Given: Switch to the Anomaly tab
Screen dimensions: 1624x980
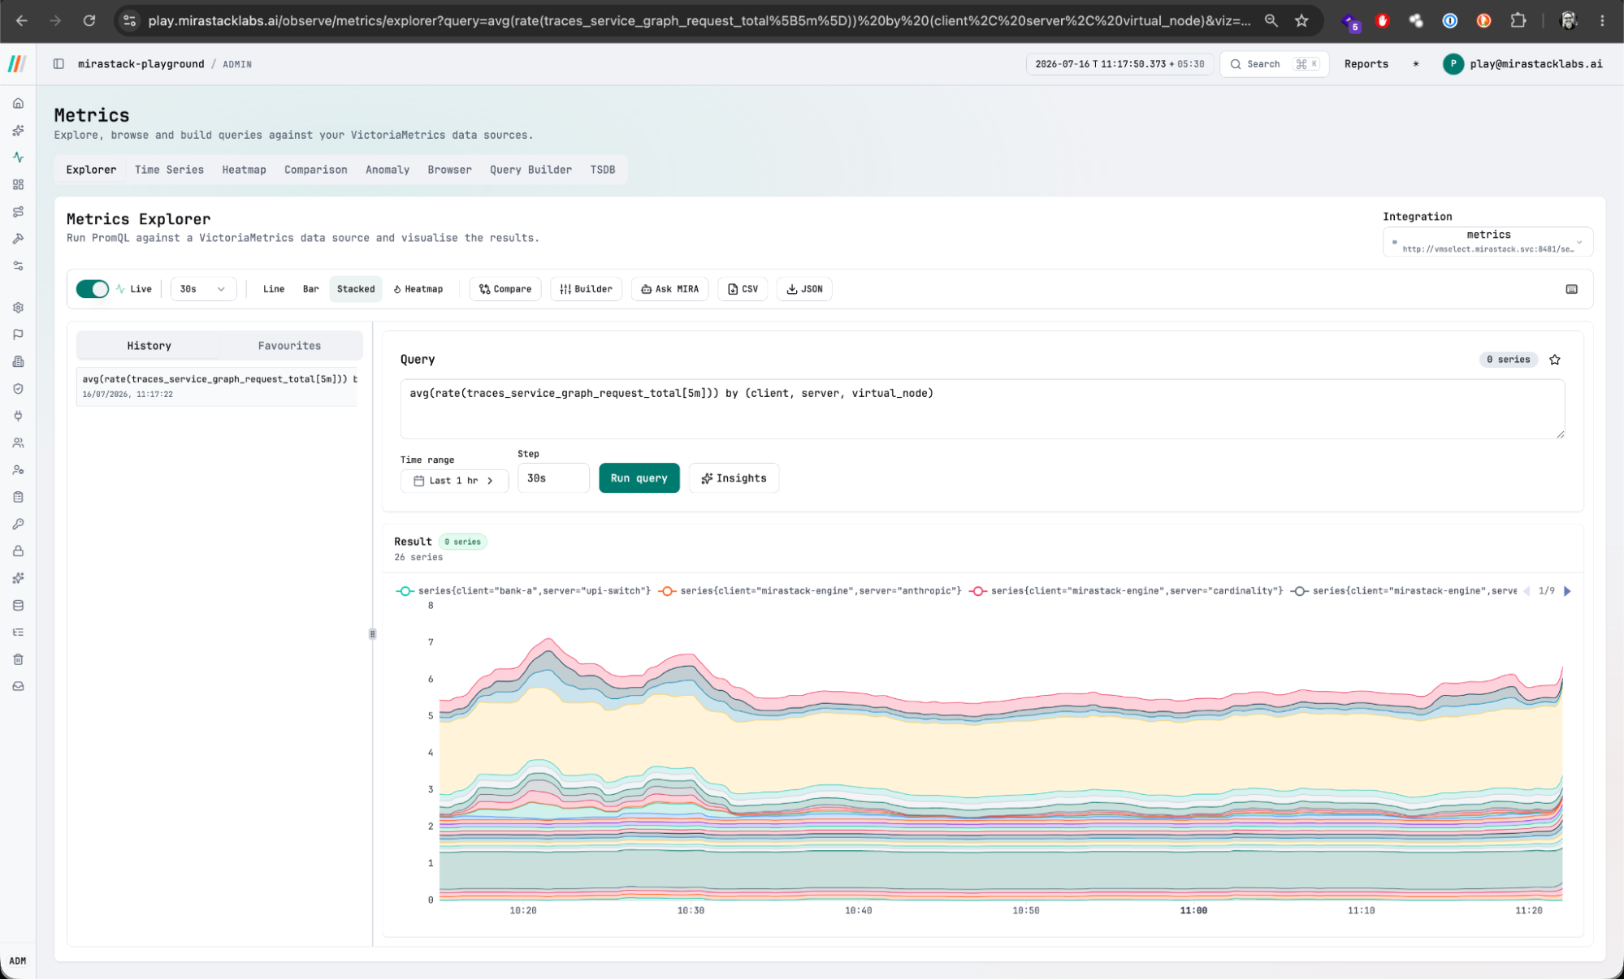Looking at the screenshot, I should (x=387, y=170).
